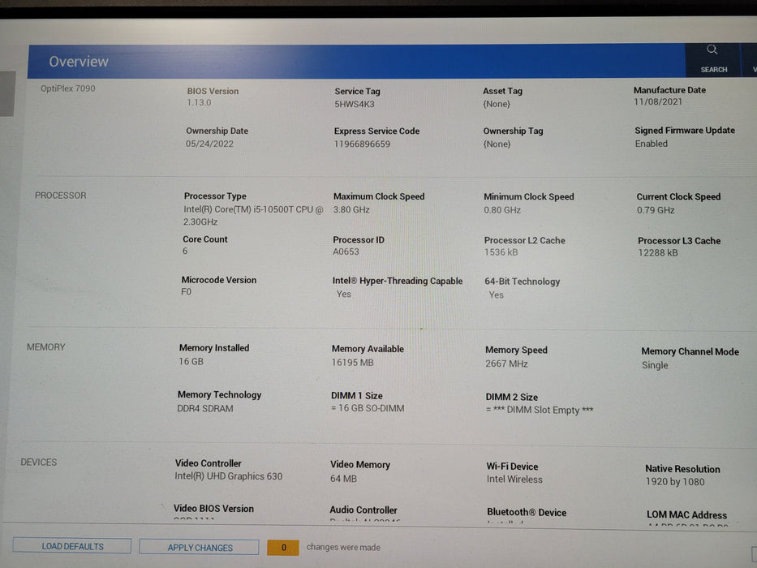
Task: Select Video Controller UHD Graphics 630
Action: tap(228, 476)
